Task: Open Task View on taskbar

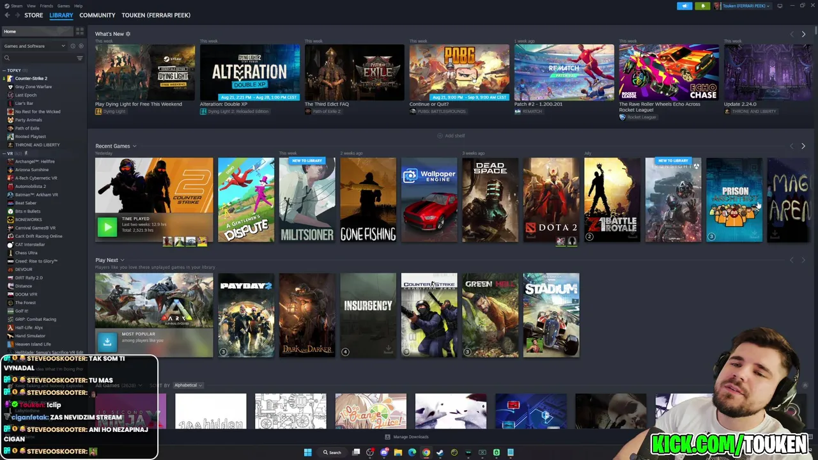Action: (356, 452)
